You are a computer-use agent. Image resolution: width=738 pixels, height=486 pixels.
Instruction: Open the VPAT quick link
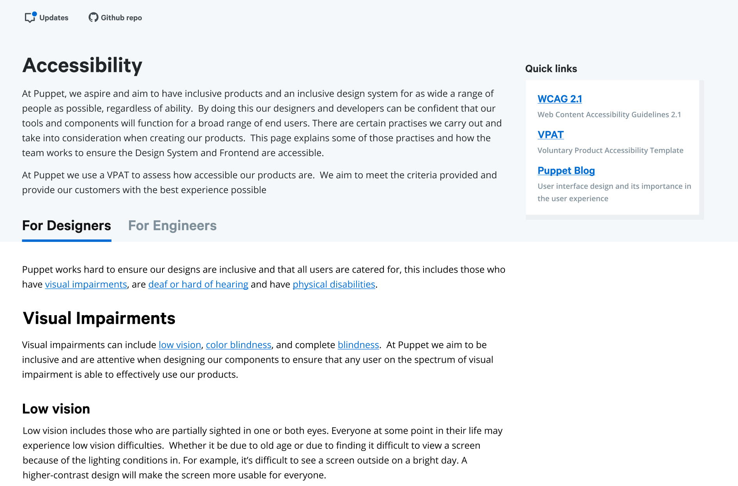(x=551, y=135)
